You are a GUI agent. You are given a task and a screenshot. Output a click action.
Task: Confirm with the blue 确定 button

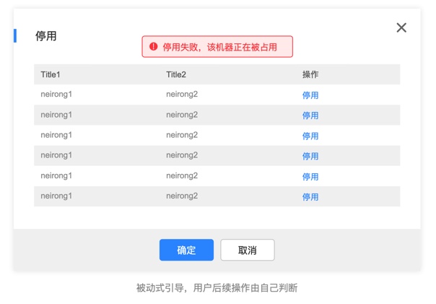[186, 250]
